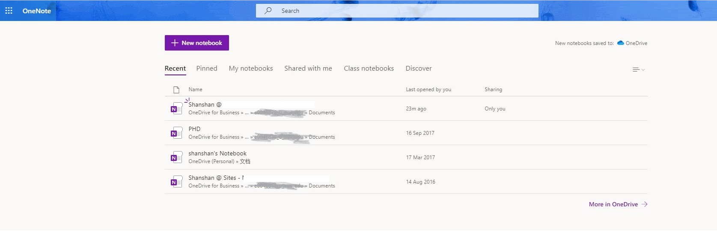Click the '23m ago' last opened value

(x=416, y=109)
